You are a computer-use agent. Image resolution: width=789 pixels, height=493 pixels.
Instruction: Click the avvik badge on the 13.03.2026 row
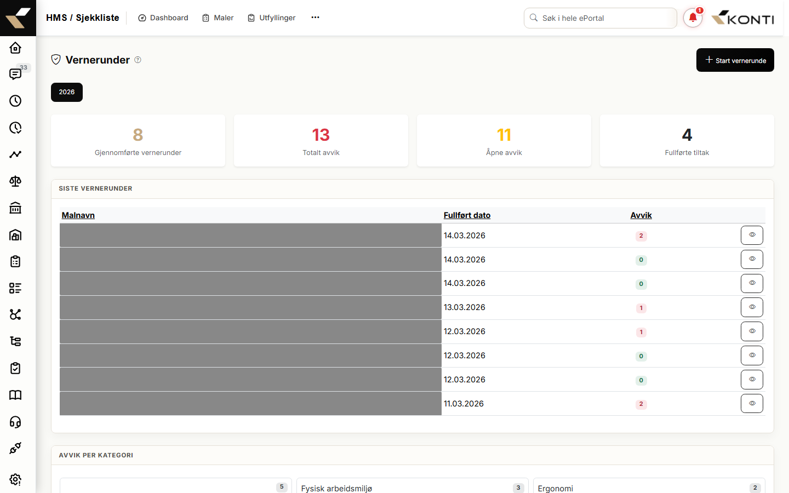pos(641,308)
